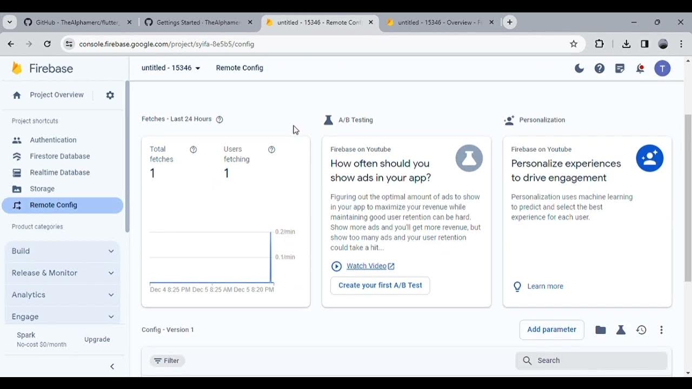Expand the Release & Monitor category
Screen dimensions: 692x389
[63, 273]
